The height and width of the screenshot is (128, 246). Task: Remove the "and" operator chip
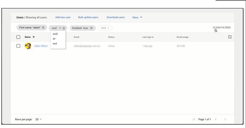click(x=64, y=28)
